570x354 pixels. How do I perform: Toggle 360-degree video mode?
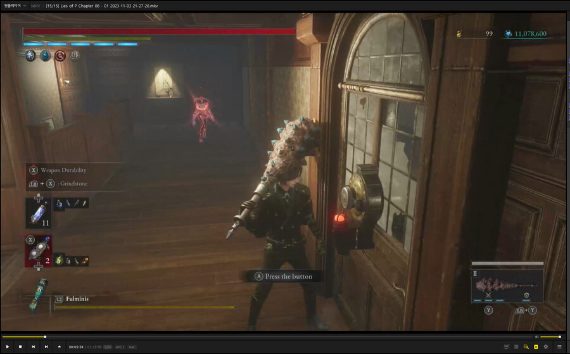(x=506, y=347)
